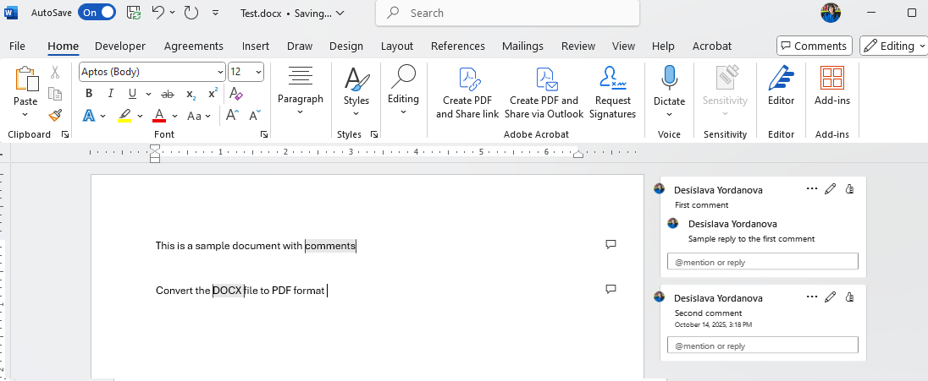The width and height of the screenshot is (928, 381).
Task: Toggle AutoSave switch off
Action: point(97,13)
